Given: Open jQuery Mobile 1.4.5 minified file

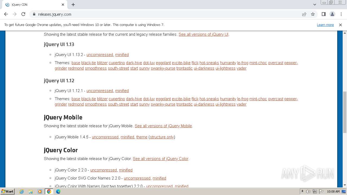Looking at the screenshot, I should (x=127, y=137).
